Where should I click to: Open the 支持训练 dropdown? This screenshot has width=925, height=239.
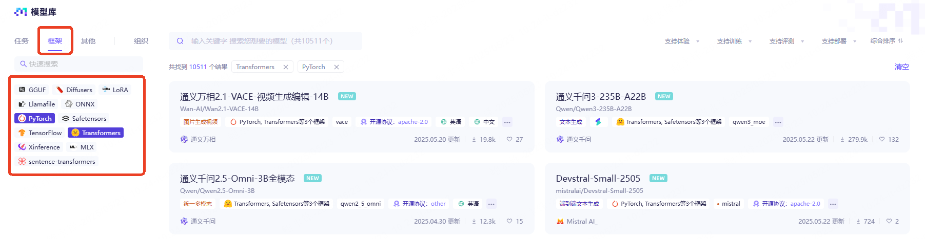pyautogui.click(x=734, y=41)
